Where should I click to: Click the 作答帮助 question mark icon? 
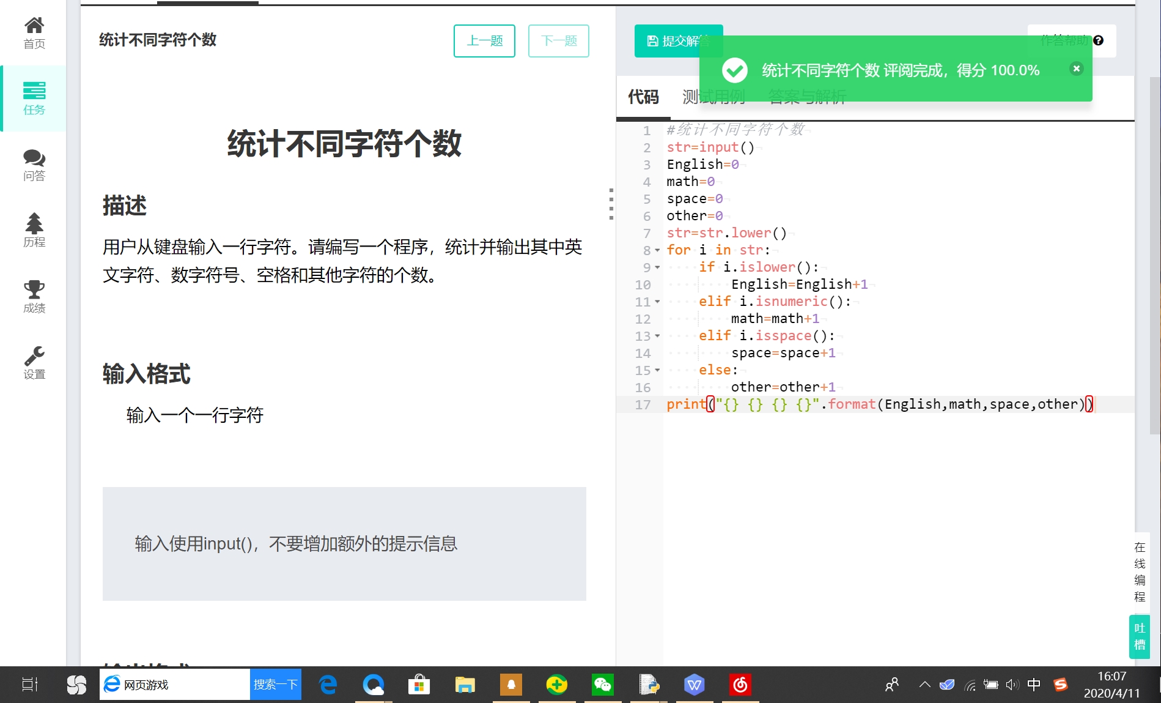[x=1099, y=40]
